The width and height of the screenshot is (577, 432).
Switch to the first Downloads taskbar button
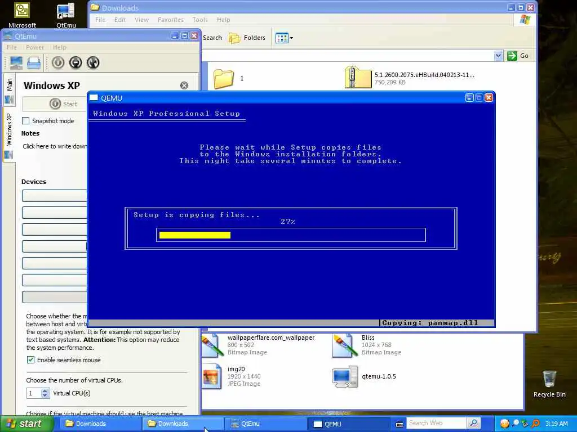tap(100, 424)
